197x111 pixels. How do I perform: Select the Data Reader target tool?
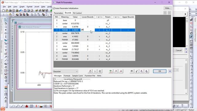click(x=6, y=33)
